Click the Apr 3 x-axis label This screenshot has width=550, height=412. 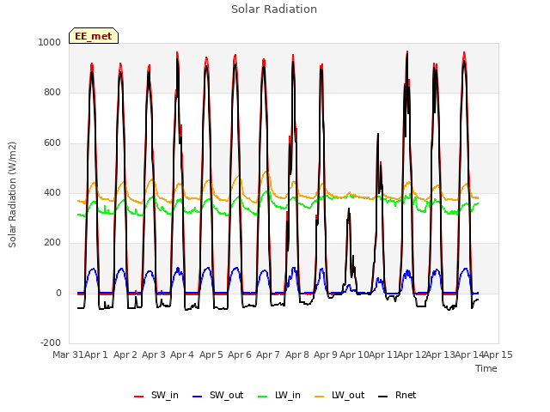point(154,354)
